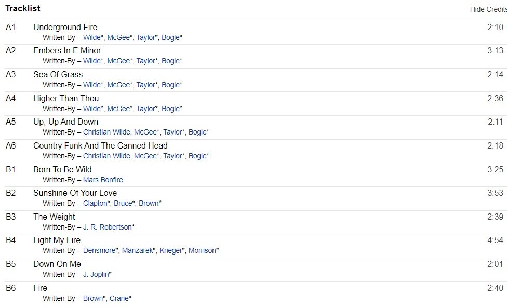Image resolution: width=507 pixels, height=308 pixels.
Task: Click Crane link under track Fire
Action: (x=119, y=298)
